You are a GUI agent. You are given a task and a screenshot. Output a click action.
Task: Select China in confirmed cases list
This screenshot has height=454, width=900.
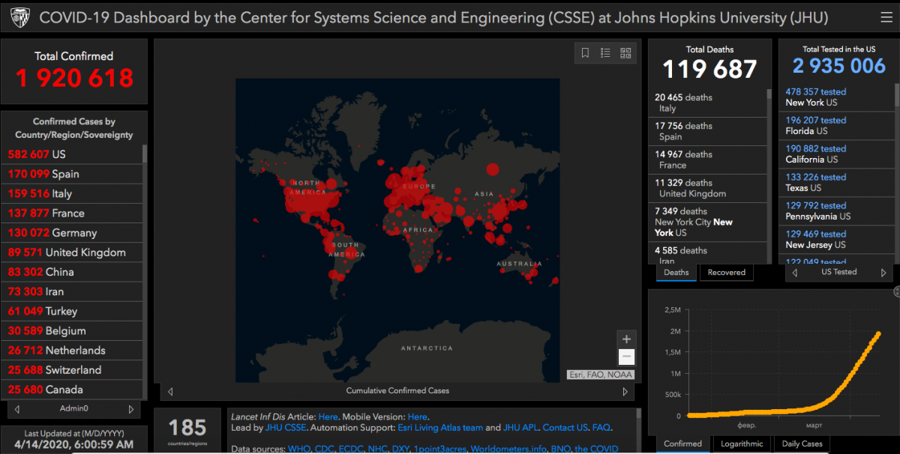click(x=72, y=272)
